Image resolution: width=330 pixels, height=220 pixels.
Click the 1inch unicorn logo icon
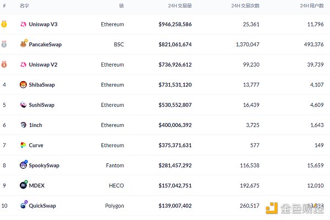click(23, 125)
